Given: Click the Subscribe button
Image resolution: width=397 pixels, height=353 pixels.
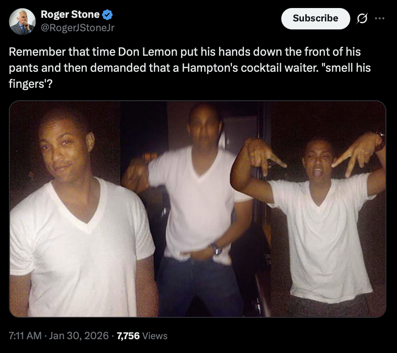Looking at the screenshot, I should click(x=316, y=19).
